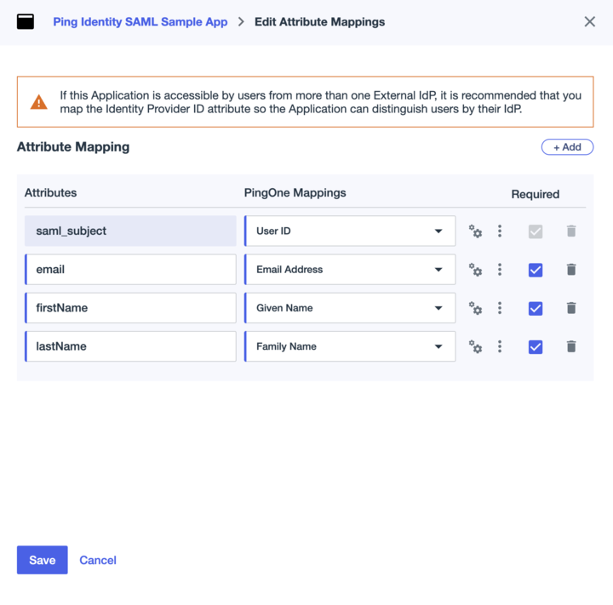Click the Save button
This screenshot has width=613, height=605.
pyautogui.click(x=43, y=560)
